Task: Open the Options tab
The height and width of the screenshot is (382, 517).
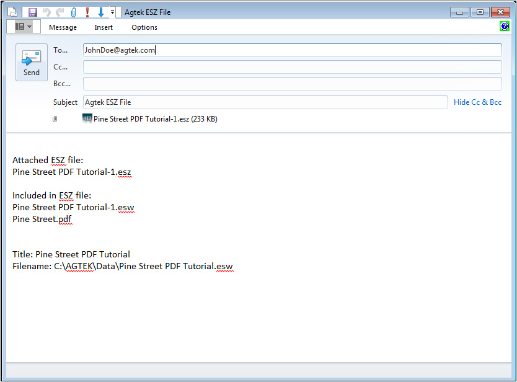Action: click(x=144, y=27)
